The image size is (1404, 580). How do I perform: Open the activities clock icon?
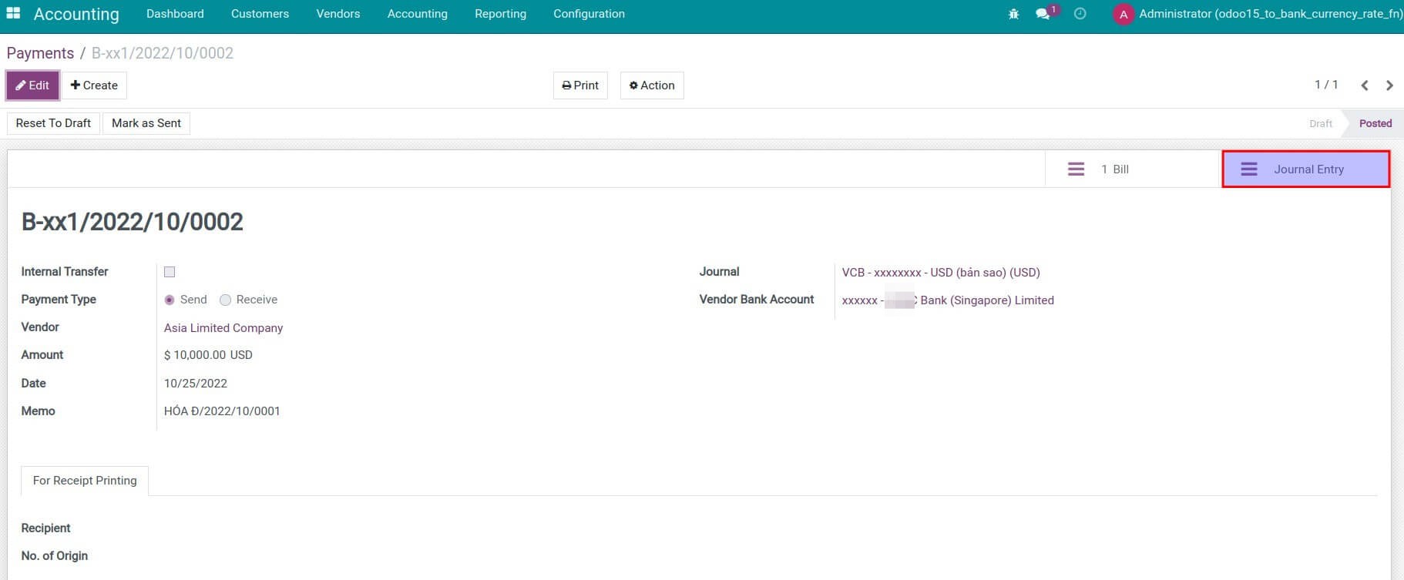pyautogui.click(x=1080, y=14)
